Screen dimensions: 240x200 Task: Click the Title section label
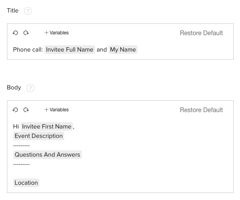click(12, 11)
